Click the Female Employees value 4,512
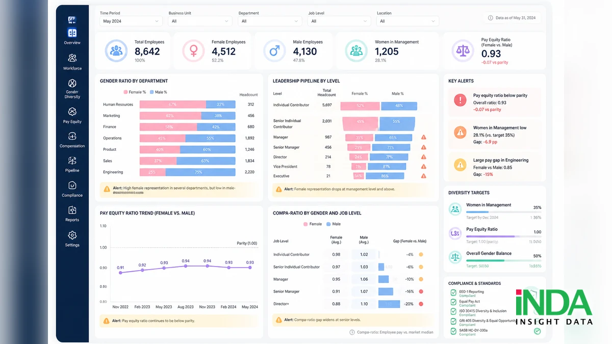Screen dimensions: 612x344 coord(223,51)
